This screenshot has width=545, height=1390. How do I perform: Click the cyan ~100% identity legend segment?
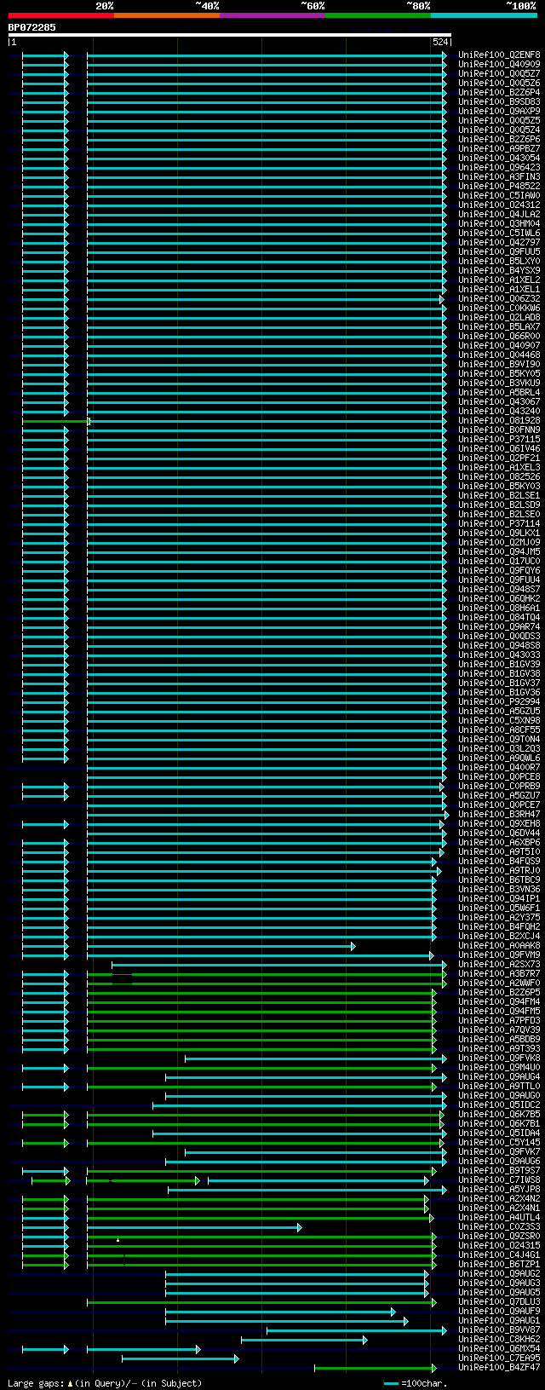tap(484, 15)
